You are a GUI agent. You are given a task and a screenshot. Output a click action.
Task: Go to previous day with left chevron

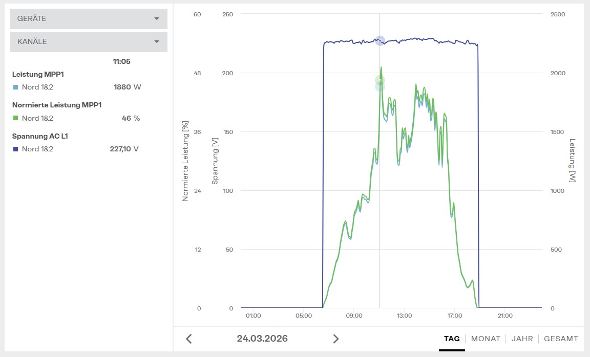click(189, 339)
